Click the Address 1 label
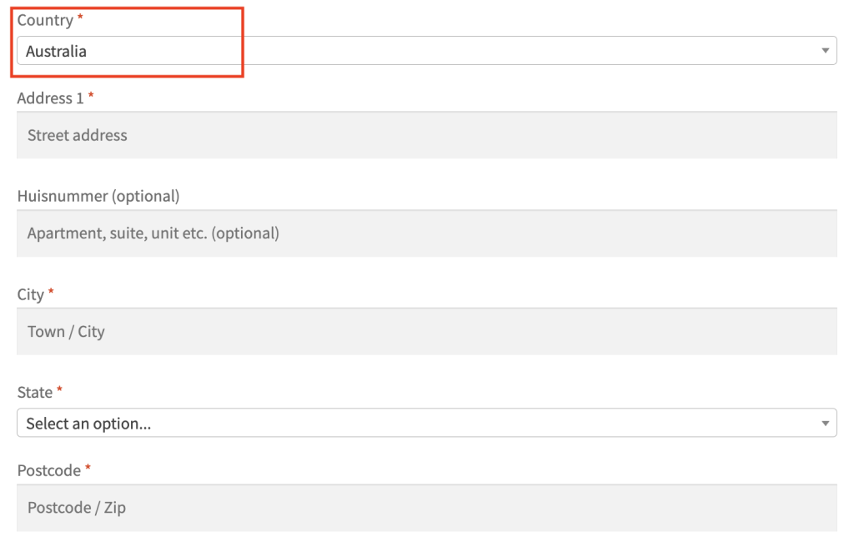The height and width of the screenshot is (557, 854). point(50,98)
